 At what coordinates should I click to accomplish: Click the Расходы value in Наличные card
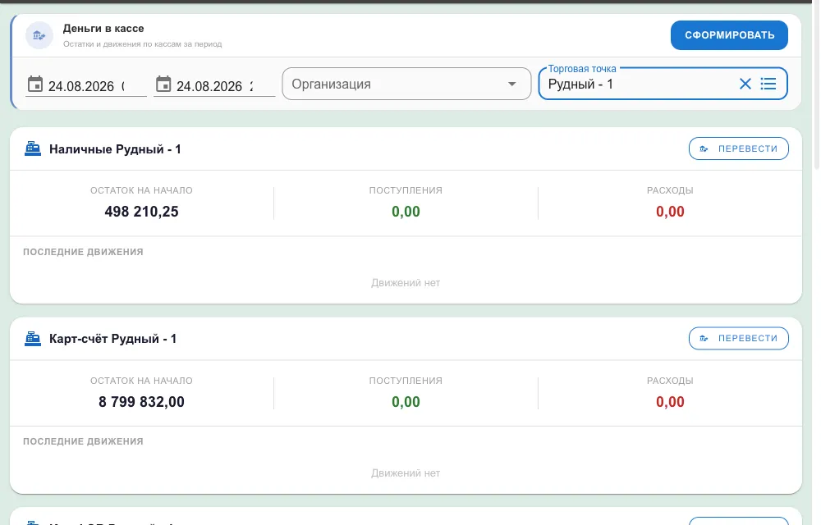point(670,212)
